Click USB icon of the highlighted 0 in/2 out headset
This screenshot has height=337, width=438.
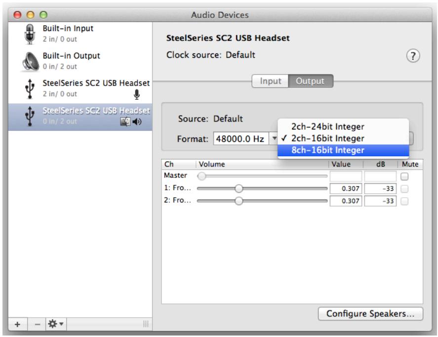[30, 116]
